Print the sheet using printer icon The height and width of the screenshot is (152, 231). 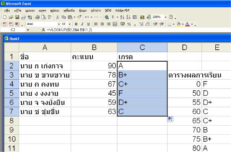click(x=37, y=17)
